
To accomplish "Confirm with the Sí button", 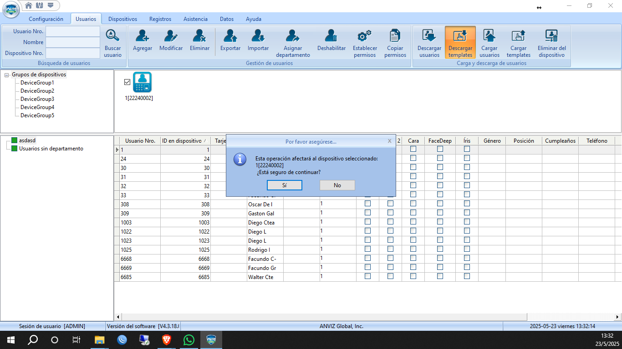I will pyautogui.click(x=285, y=185).
